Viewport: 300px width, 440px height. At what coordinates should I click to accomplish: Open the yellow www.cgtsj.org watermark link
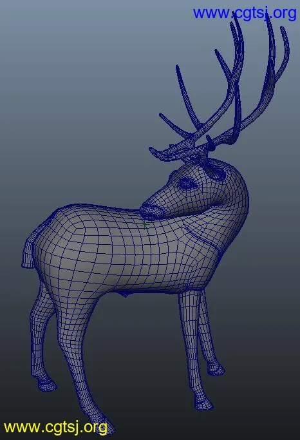(x=55, y=428)
